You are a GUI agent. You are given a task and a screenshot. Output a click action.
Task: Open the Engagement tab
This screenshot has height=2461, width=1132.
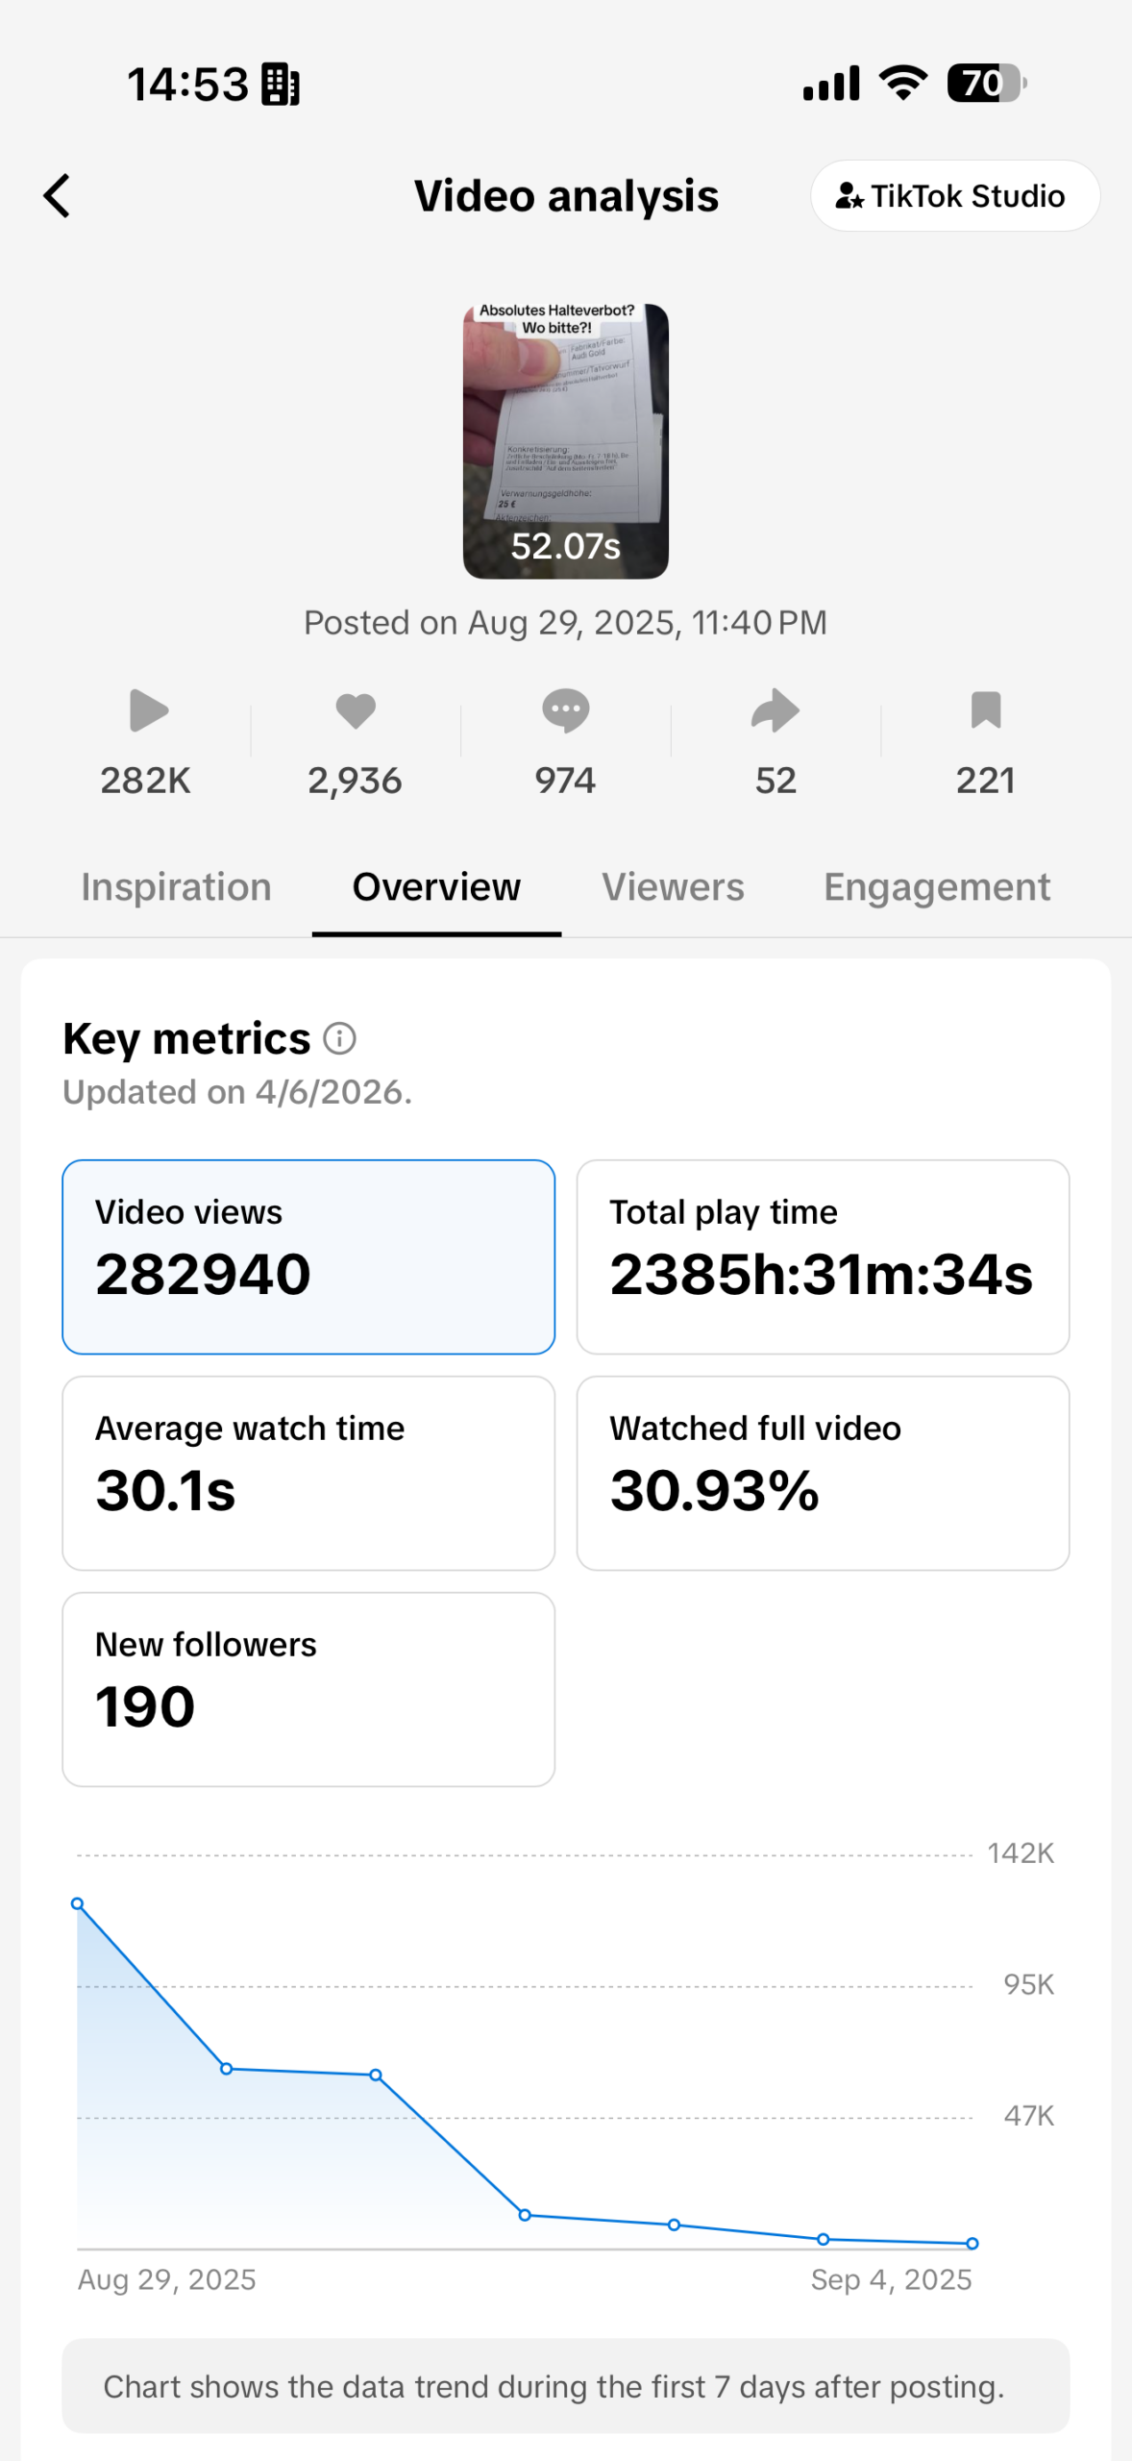pyautogui.click(x=936, y=887)
